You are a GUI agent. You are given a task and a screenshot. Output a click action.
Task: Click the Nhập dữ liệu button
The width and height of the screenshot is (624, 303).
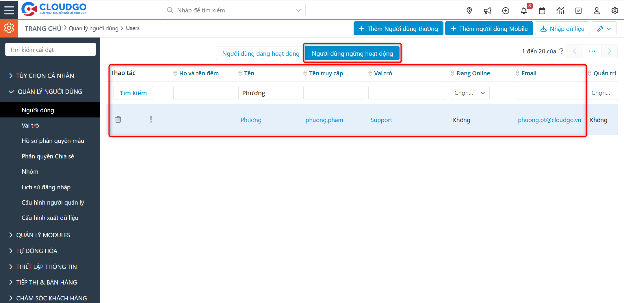[x=562, y=28]
